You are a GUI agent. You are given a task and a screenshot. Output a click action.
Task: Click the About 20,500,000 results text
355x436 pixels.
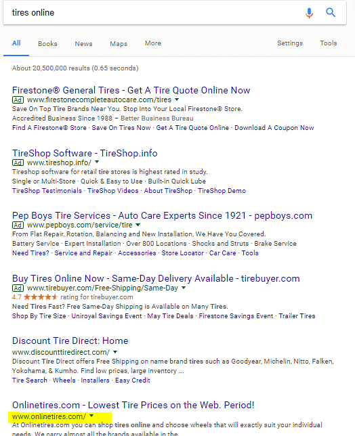[75, 68]
